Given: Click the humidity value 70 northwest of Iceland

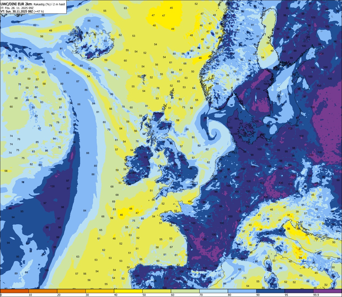Looking at the screenshot, I should click(x=60, y=22).
